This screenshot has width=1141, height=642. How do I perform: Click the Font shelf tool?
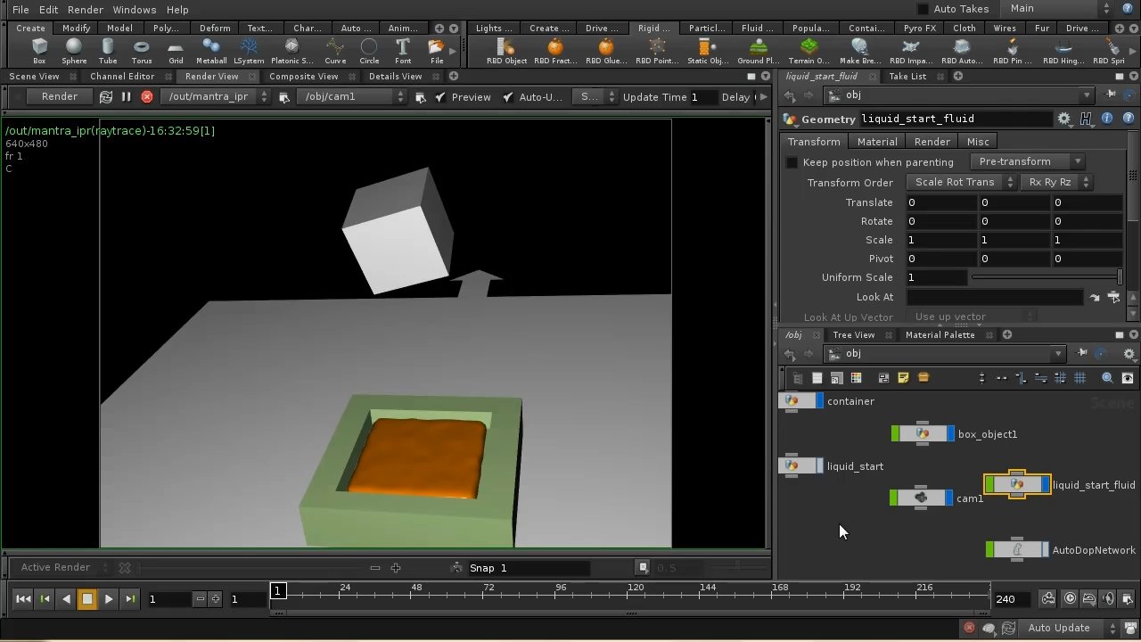tap(402, 51)
